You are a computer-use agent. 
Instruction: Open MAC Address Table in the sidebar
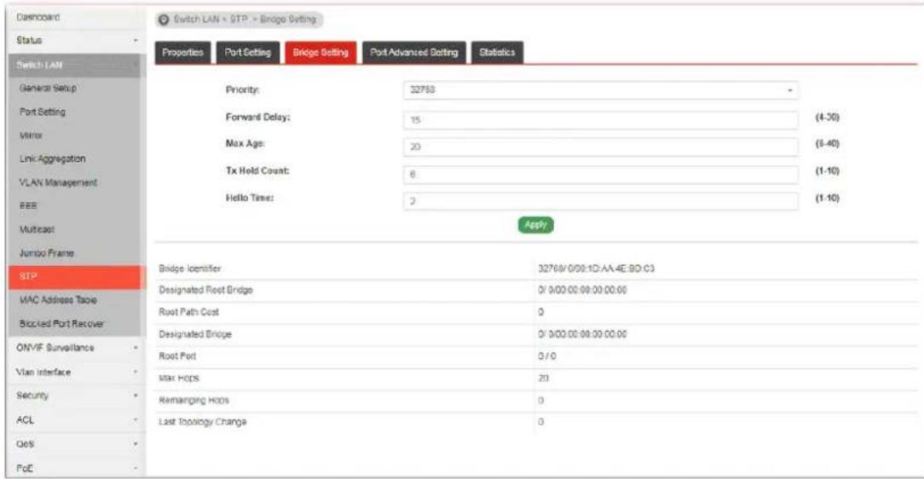pos(75,301)
